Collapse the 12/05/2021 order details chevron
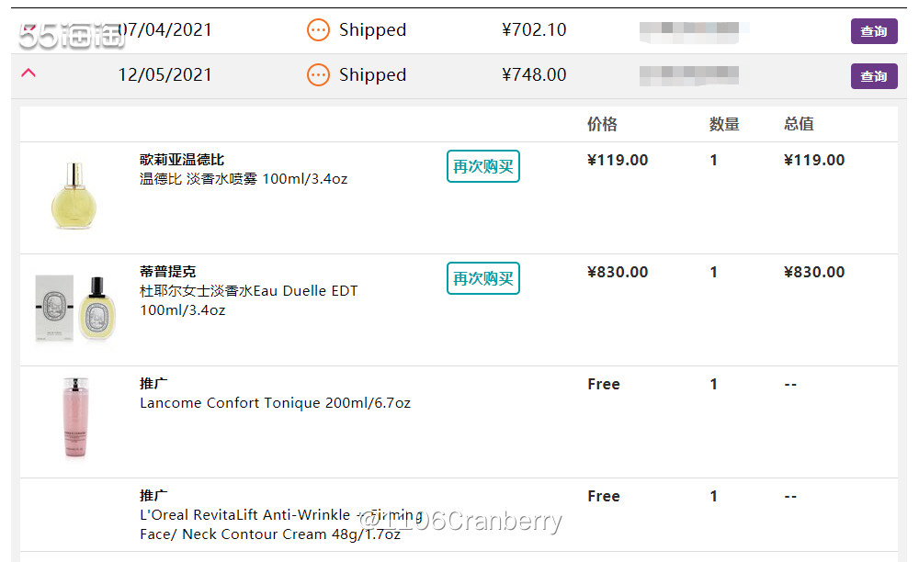Viewport: 919px width, 562px height. point(28,73)
